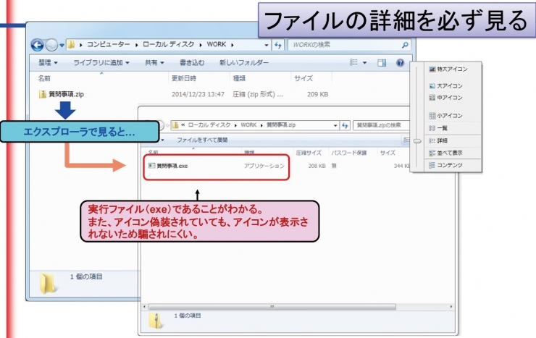Sort by 圧縮サイズ column header
Viewport: 536px width, 338px height.
309,153
